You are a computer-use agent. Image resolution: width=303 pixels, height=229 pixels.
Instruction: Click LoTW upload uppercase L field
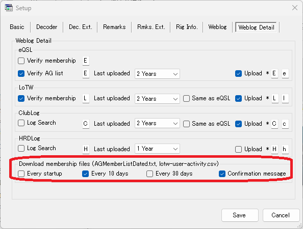coord(274,98)
